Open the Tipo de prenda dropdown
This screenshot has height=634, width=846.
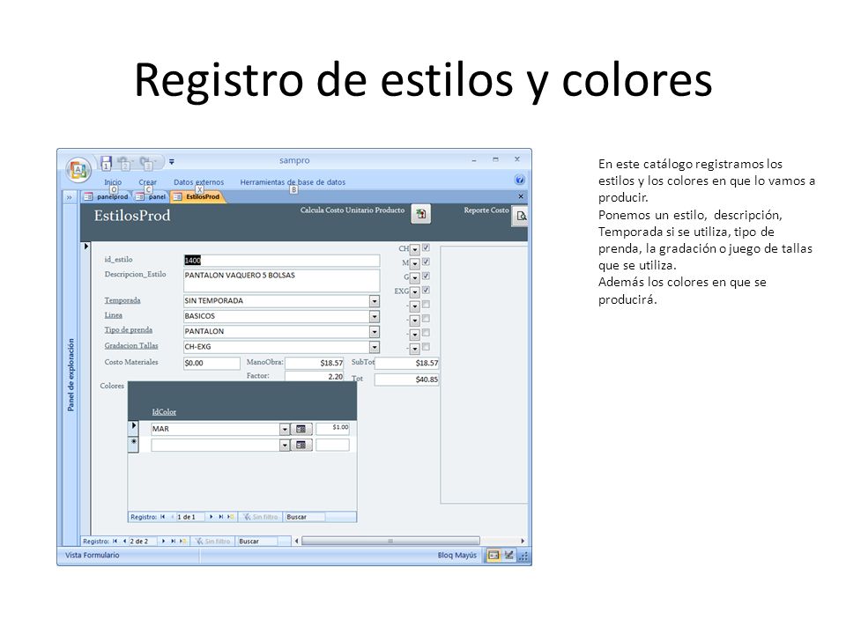coord(375,332)
